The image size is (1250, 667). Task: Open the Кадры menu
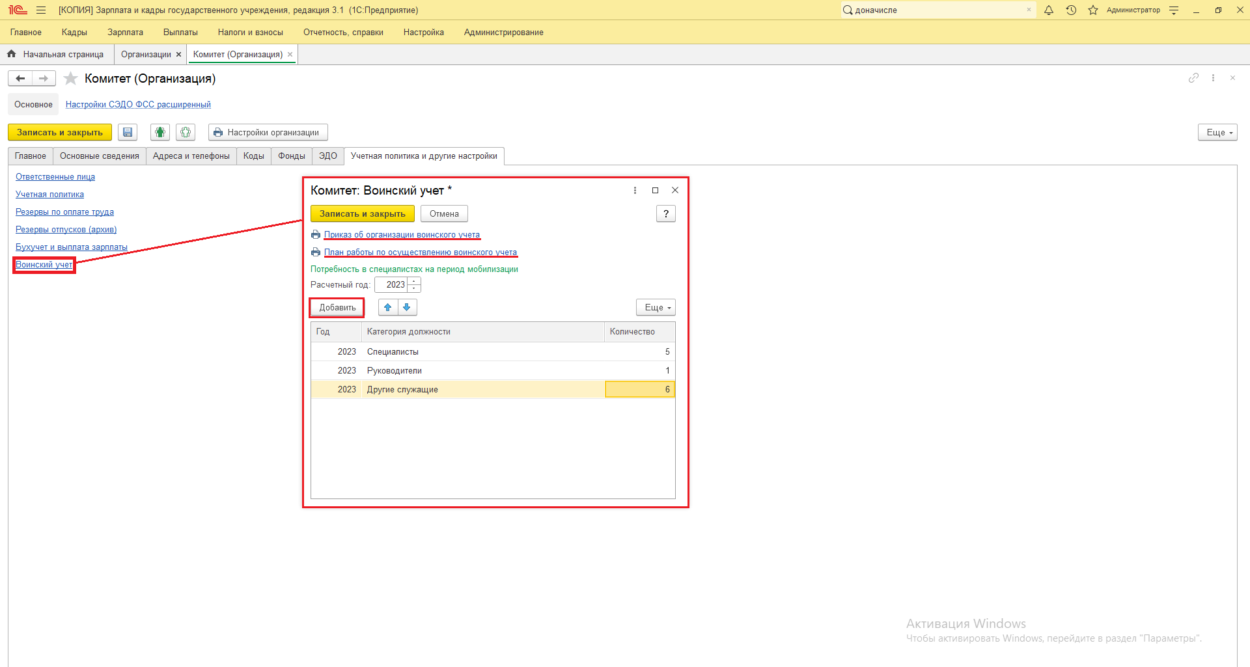click(74, 33)
